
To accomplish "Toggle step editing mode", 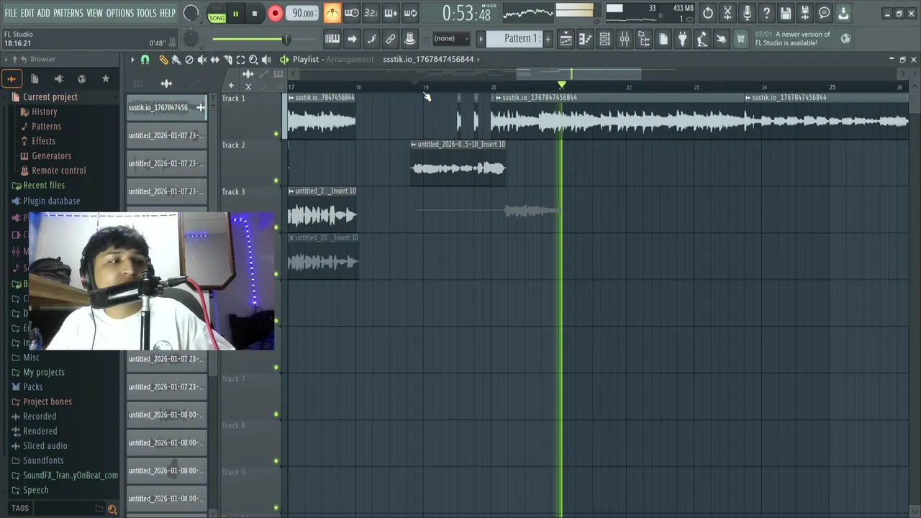I will (371, 39).
